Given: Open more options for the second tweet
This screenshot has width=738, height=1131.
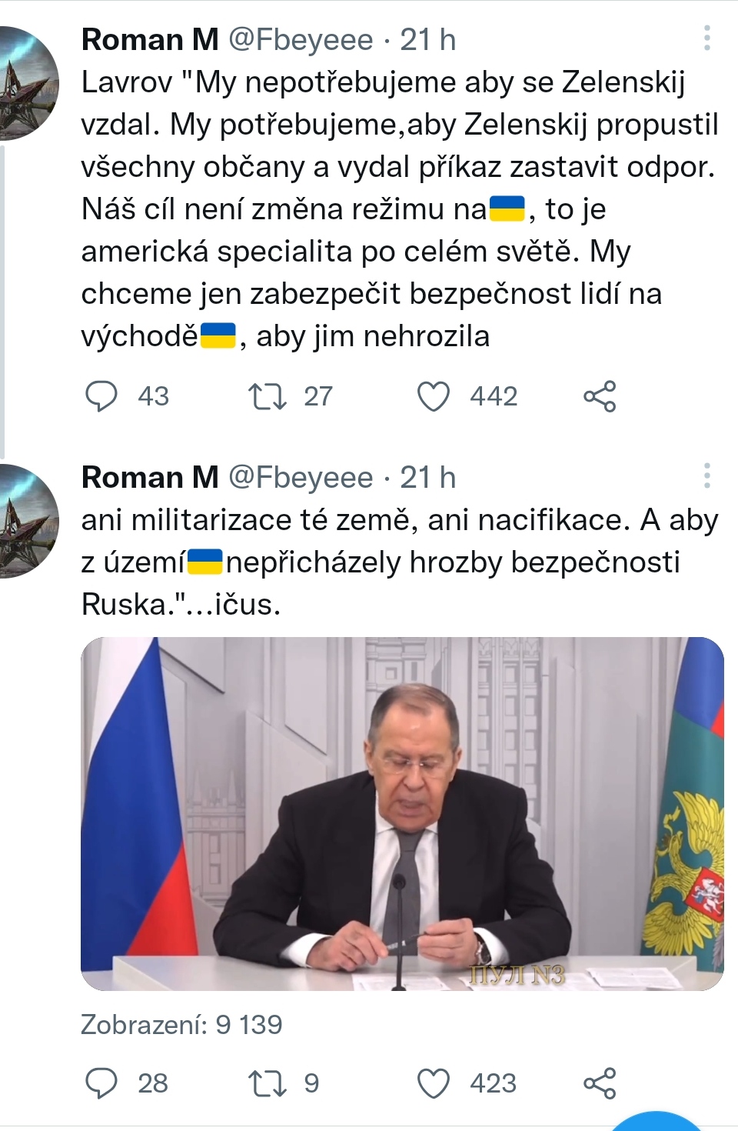Looking at the screenshot, I should [706, 476].
